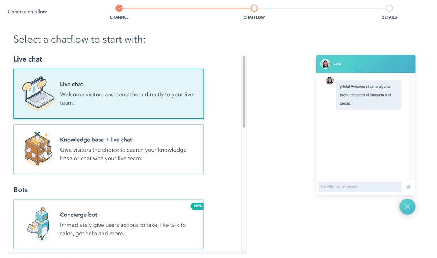Click the Create a chatflow title
437x258 pixels.
(27, 11)
